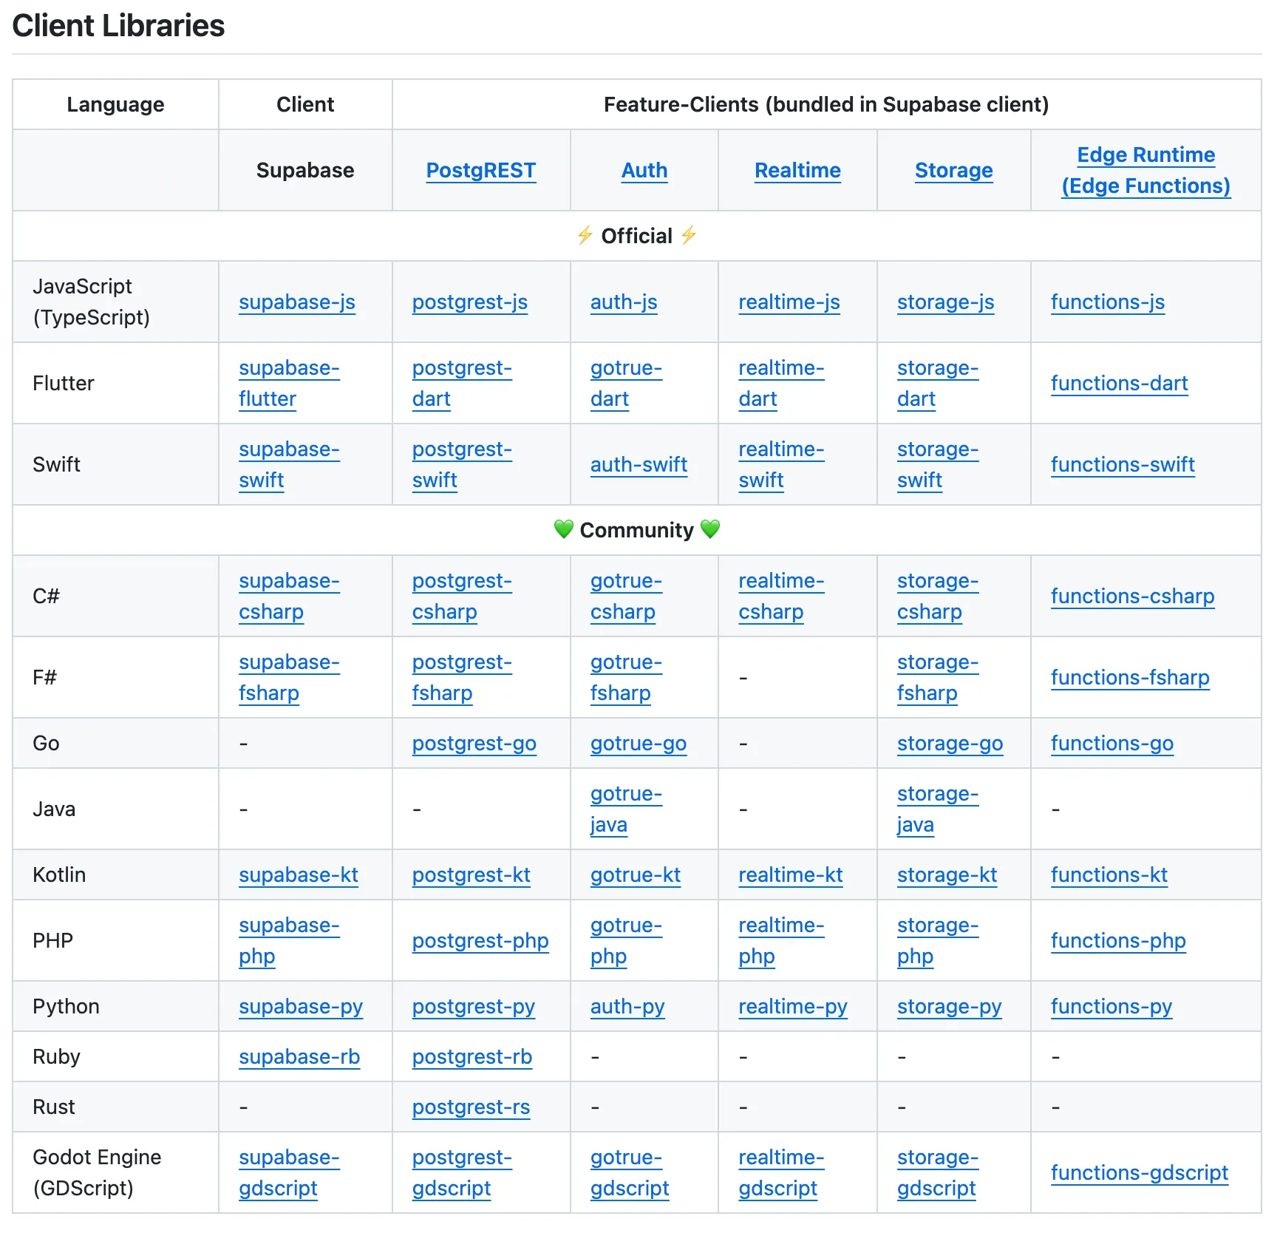Viewport: 1280px width, 1233px height.
Task: Click the functions-py link
Action: [1111, 1006]
